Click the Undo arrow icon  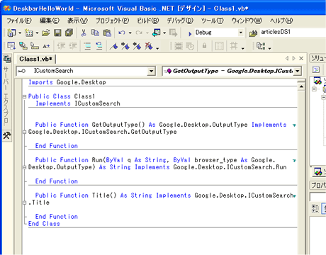tap(122, 33)
